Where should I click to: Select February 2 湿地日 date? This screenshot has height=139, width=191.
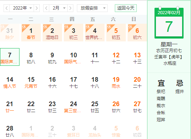(52, 33)
